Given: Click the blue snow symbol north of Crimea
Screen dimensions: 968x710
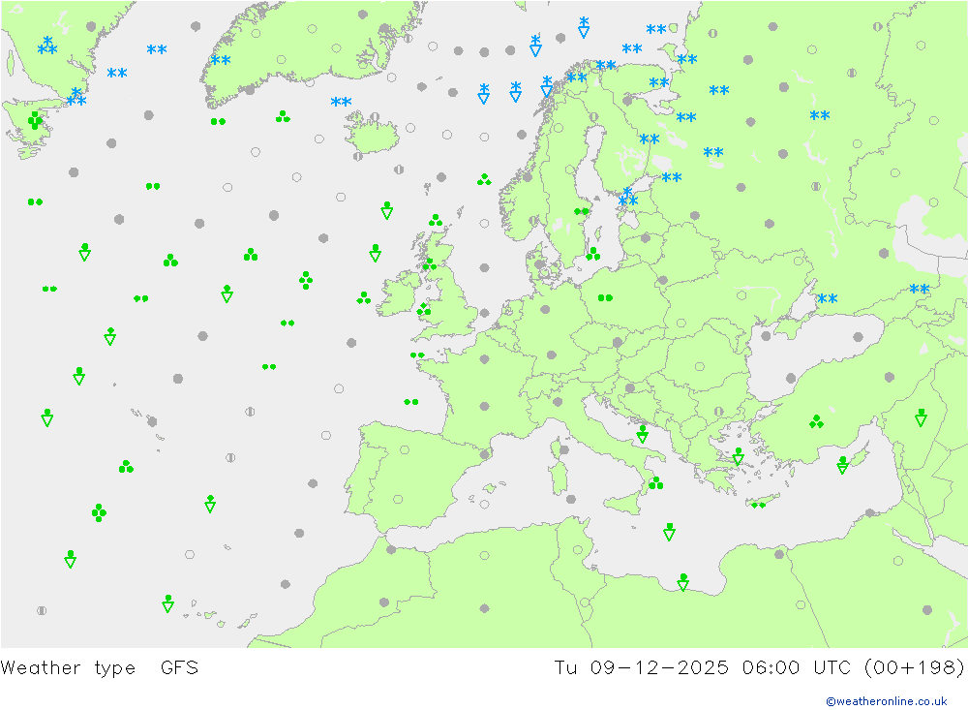Looking at the screenshot, I should click(828, 299).
